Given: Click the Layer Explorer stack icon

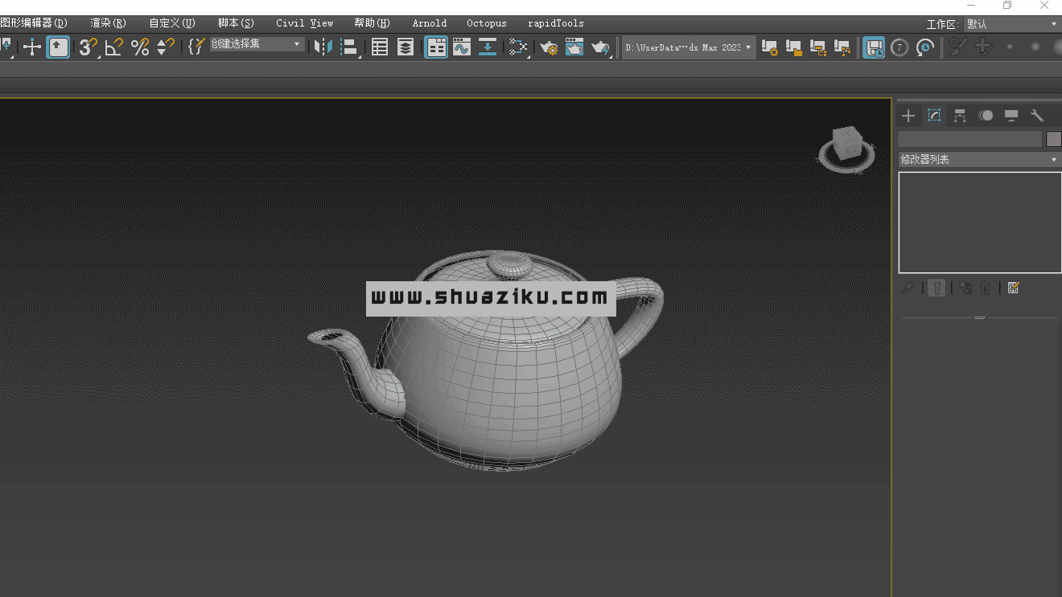Looking at the screenshot, I should pos(405,47).
